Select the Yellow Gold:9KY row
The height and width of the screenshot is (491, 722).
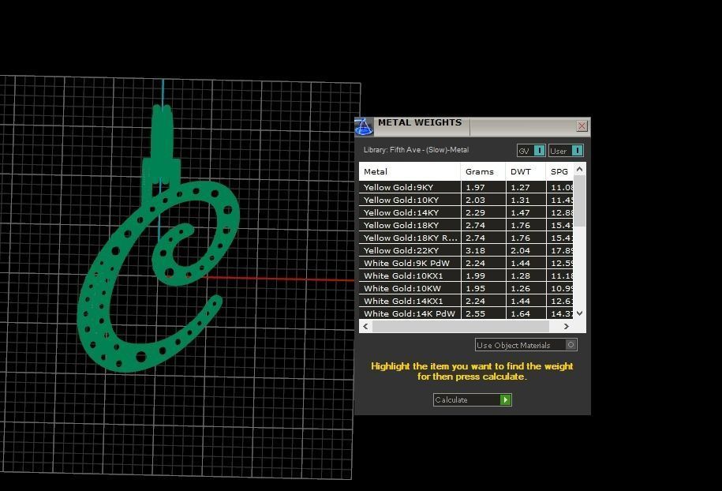(466, 187)
